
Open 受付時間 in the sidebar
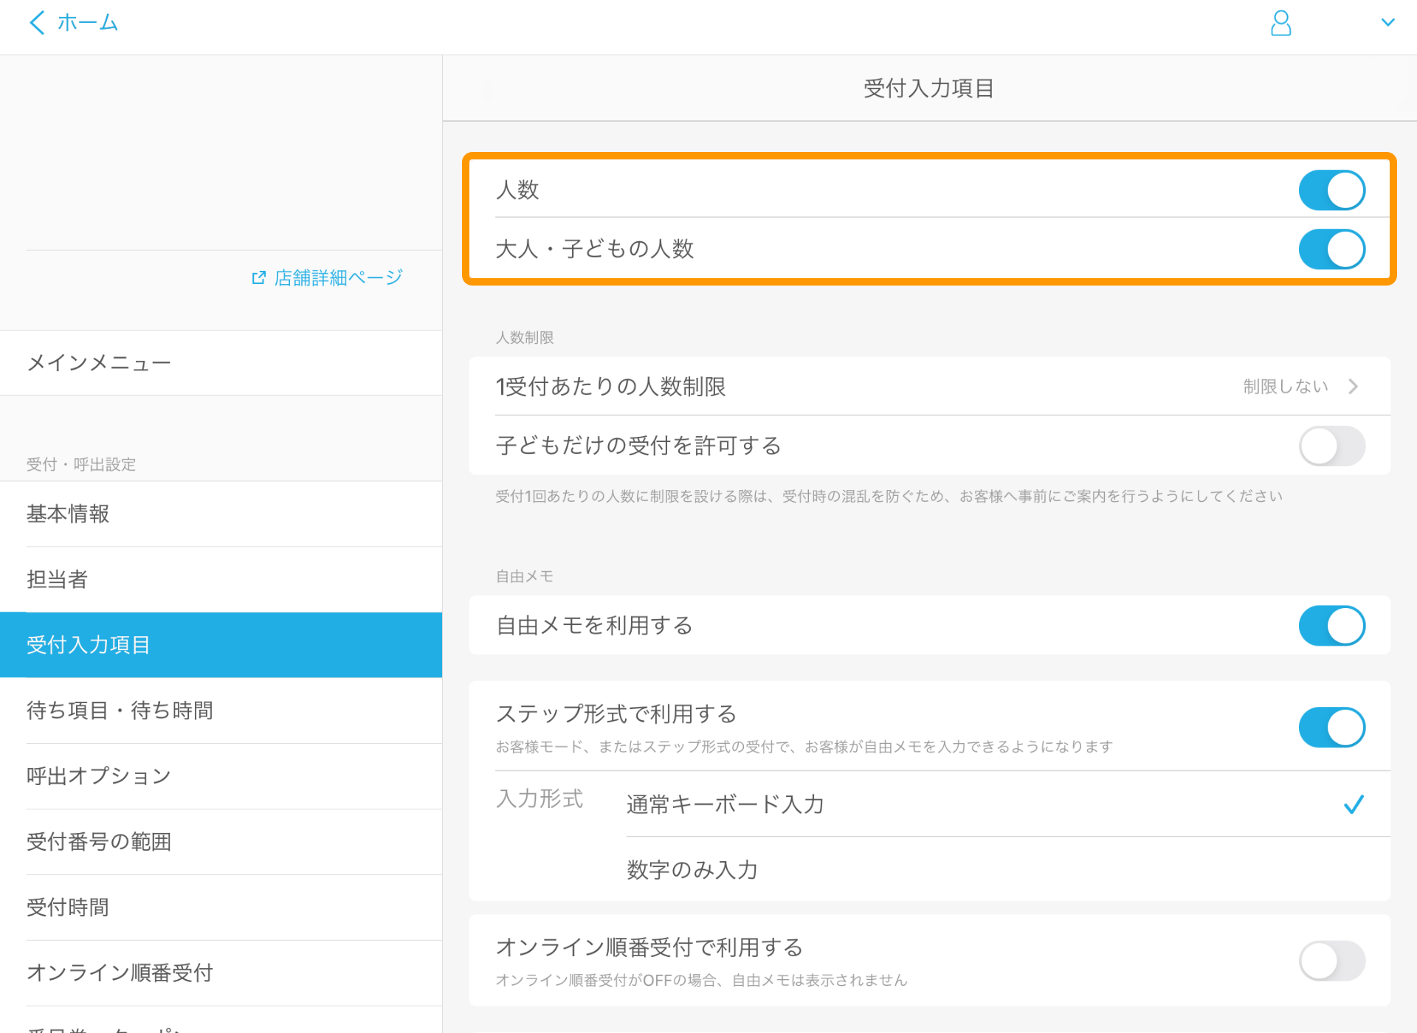(221, 908)
